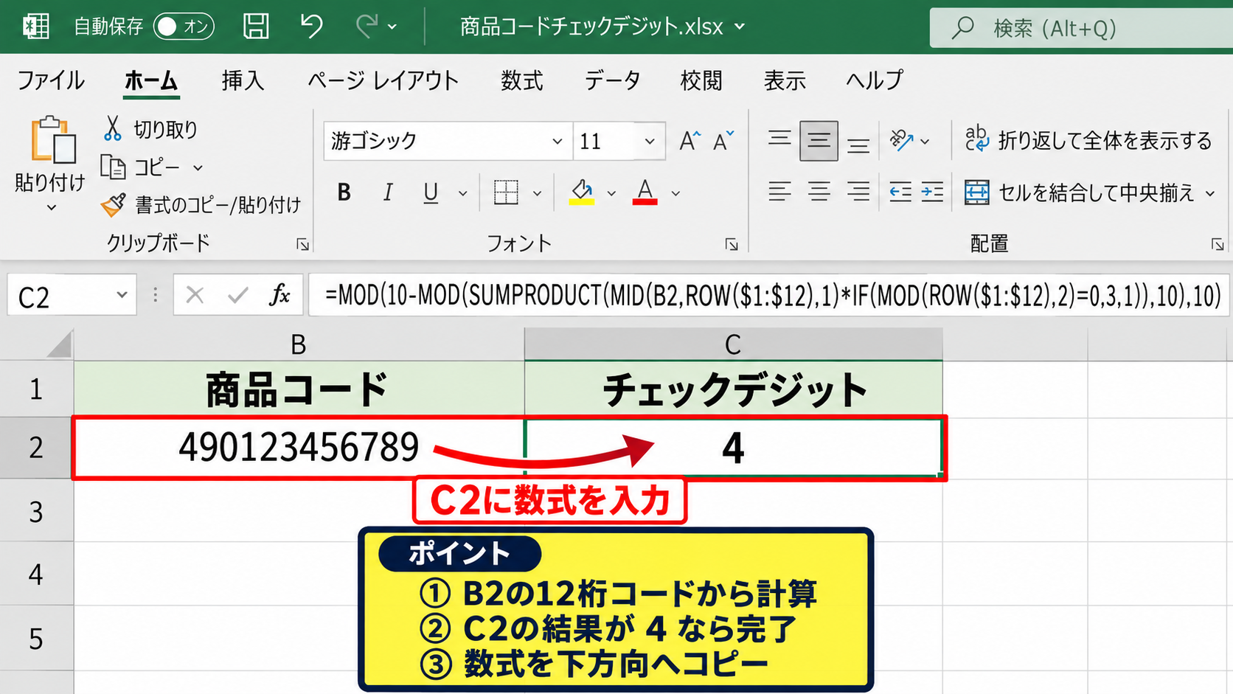Open the コピー dropdown arrow
Image resolution: width=1233 pixels, height=694 pixels.
[198, 168]
